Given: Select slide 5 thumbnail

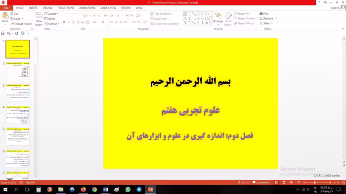Looking at the screenshot, I should point(18,136).
